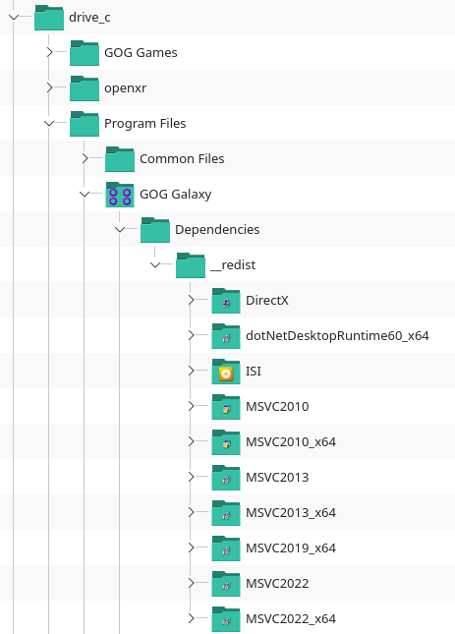This screenshot has height=634, width=455.
Task: Collapse the Program Files folder
Action: pyautogui.click(x=49, y=123)
